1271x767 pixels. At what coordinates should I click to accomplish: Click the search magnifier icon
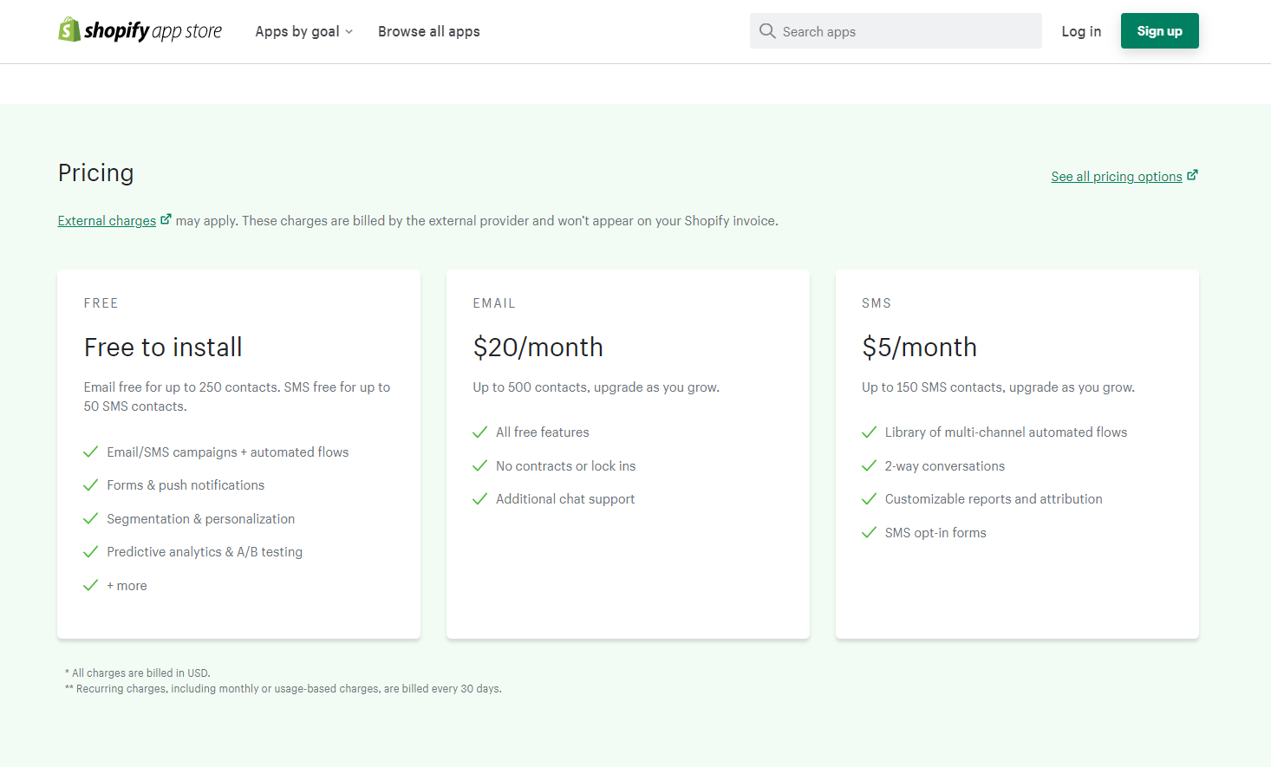pyautogui.click(x=767, y=31)
